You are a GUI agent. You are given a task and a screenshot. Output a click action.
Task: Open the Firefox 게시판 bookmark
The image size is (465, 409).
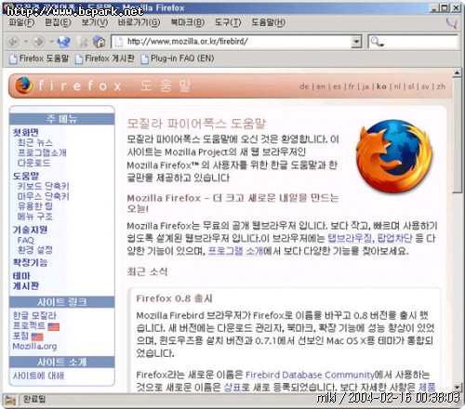click(105, 59)
